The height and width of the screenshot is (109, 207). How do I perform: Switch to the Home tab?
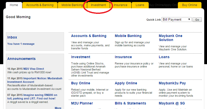(x=14, y=5)
